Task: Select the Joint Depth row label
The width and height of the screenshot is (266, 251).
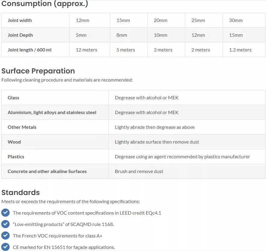Action: (20, 35)
